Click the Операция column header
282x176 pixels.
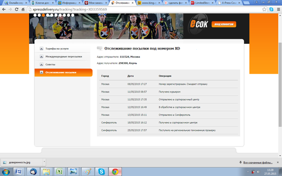coord(165,76)
